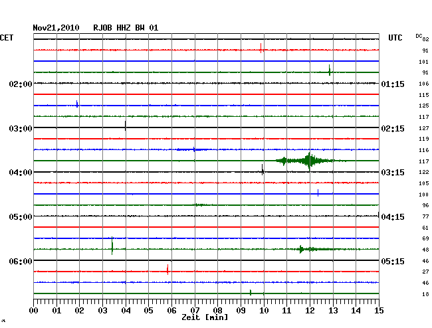Select DC value 61
This screenshot has width=432, height=328.
[425, 228]
